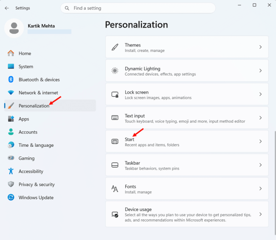
Task: Go to Home in sidebar
Action: pos(50,53)
